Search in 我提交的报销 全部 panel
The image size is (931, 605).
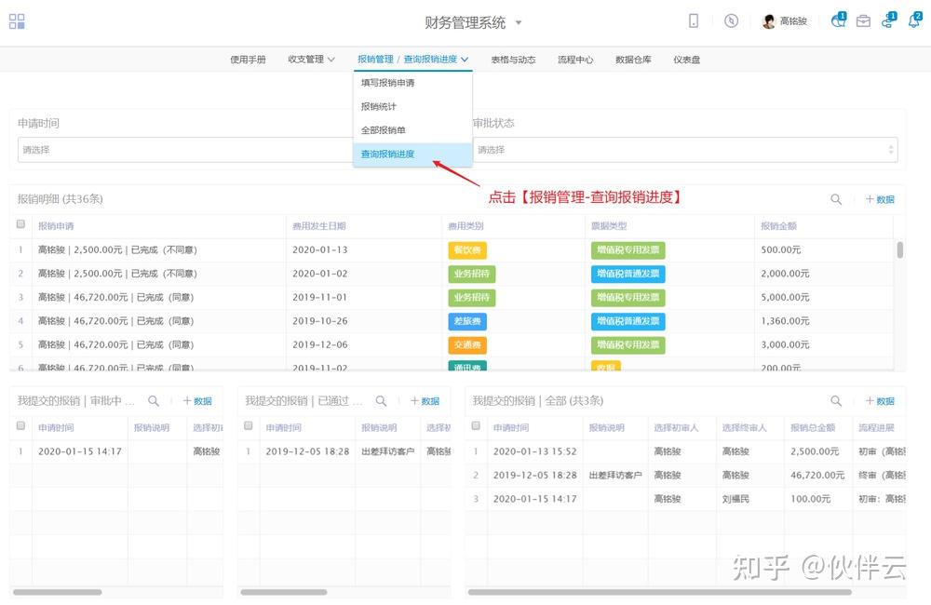coord(836,401)
